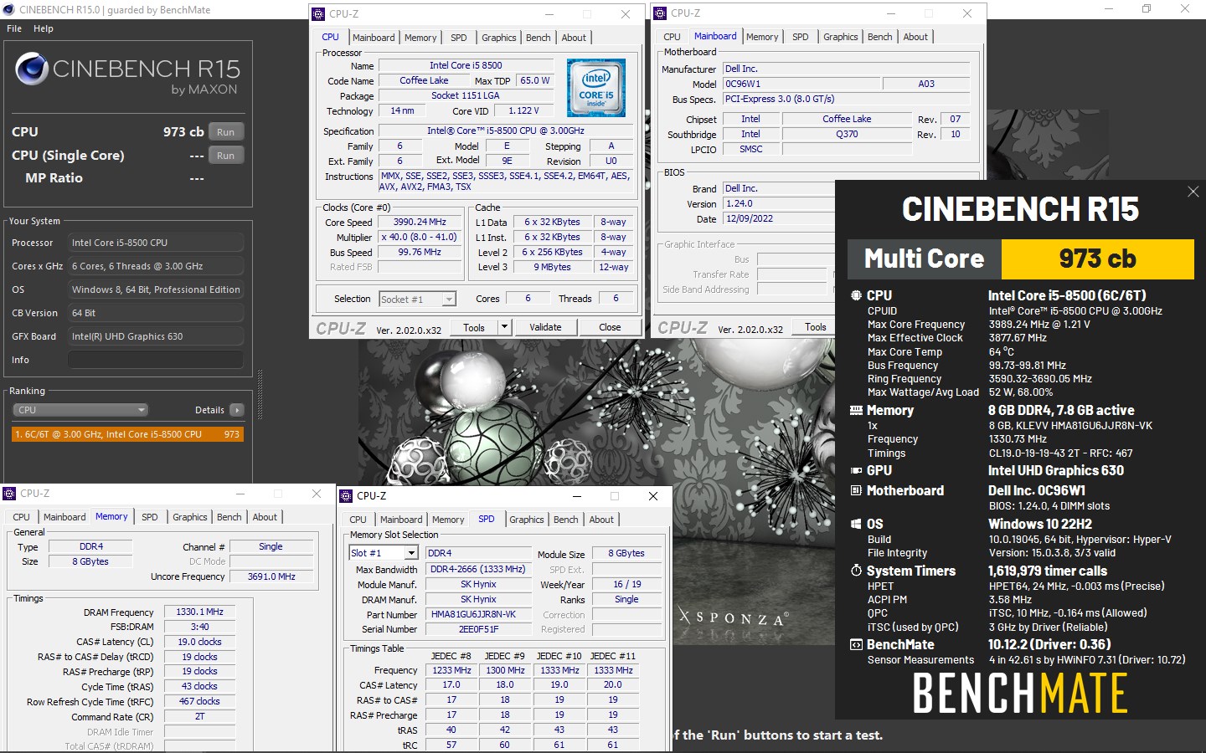Open About tab in CPU-Z SPD window

click(601, 520)
